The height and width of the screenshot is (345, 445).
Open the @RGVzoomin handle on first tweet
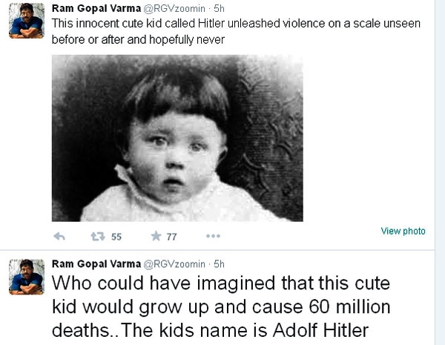pos(173,8)
